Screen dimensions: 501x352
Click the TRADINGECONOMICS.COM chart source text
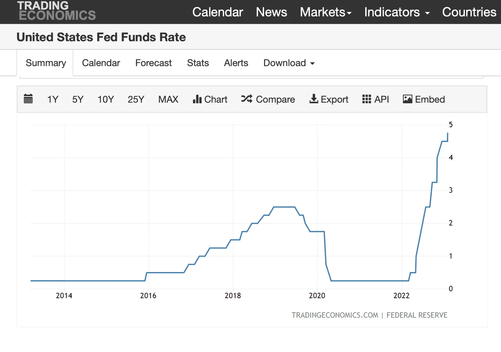pyautogui.click(x=335, y=315)
